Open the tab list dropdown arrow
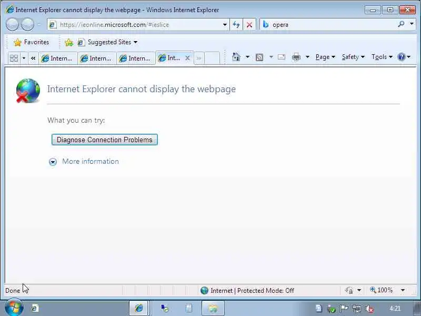 (24, 58)
